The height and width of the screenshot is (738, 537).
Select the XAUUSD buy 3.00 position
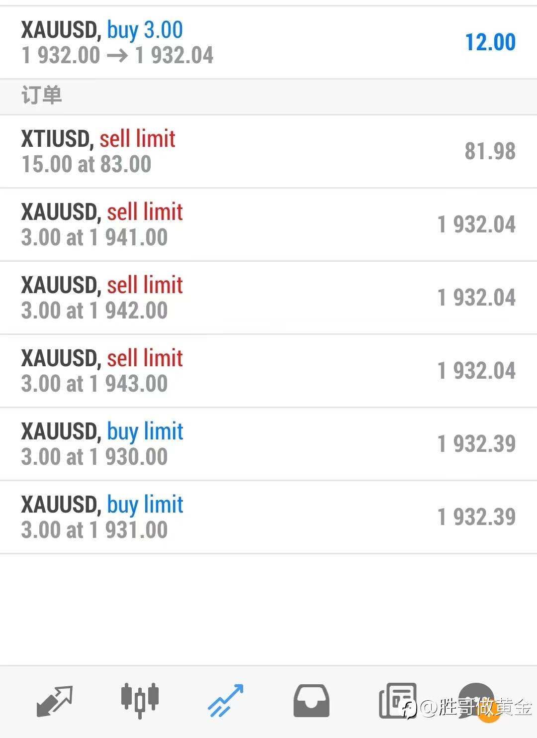[268, 42]
